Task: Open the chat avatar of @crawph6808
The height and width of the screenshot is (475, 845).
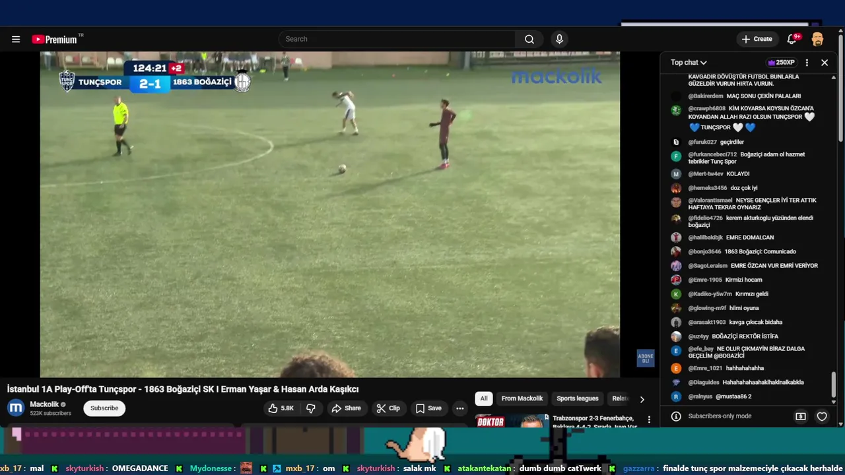Action: pos(676,110)
